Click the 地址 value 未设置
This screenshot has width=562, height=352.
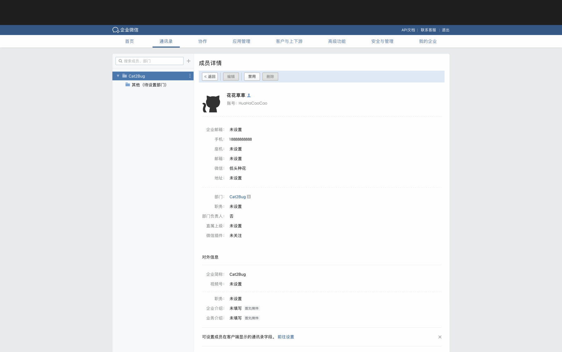point(236,178)
